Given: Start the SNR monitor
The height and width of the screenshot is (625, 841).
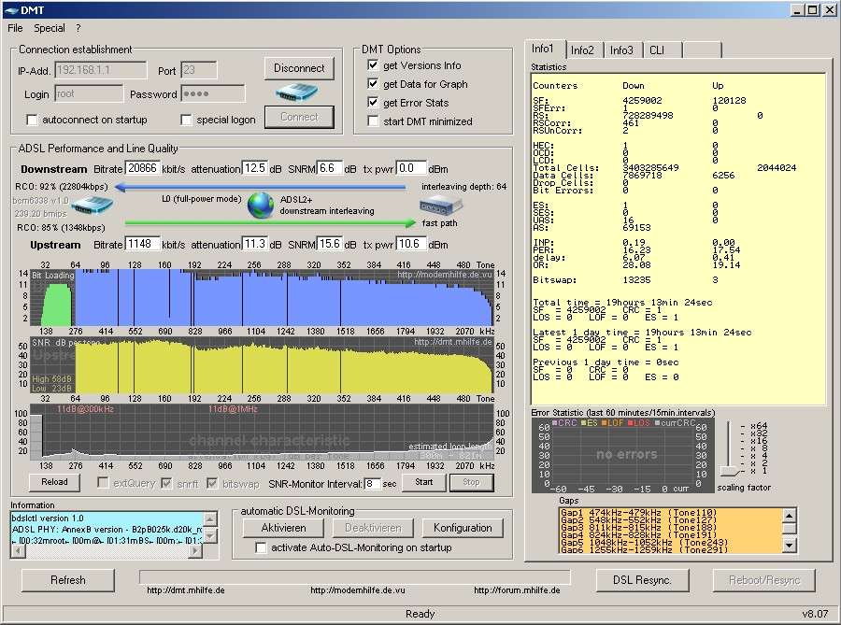Looking at the screenshot, I should click(423, 482).
